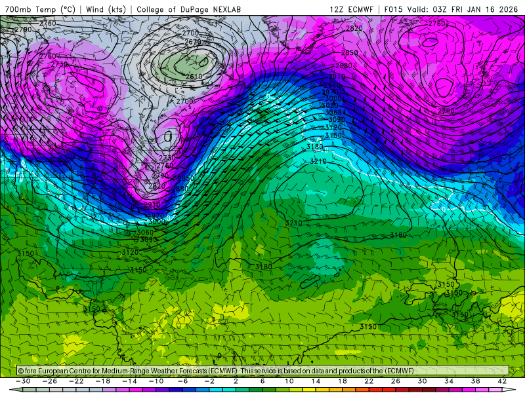Click 'College of DuPage NEXLAB' header text
This screenshot has height=393, width=525.
click(188, 9)
